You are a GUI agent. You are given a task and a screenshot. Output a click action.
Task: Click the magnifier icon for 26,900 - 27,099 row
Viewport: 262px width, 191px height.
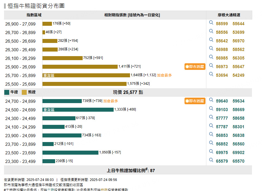[x=211, y=23]
